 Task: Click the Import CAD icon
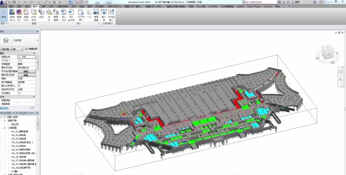point(64,15)
